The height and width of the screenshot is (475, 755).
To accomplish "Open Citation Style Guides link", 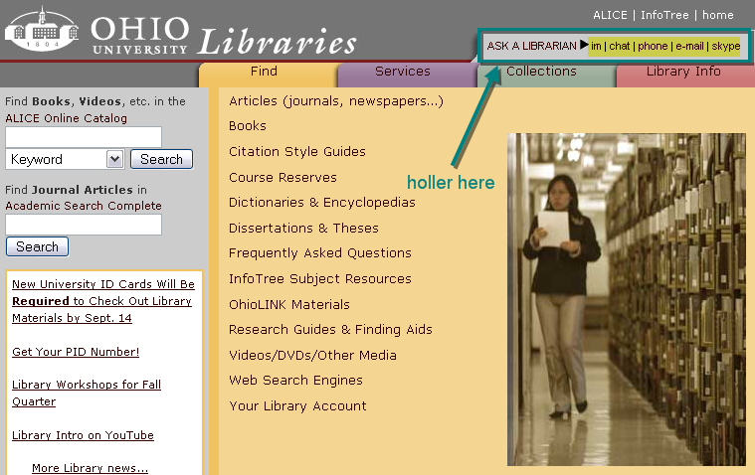I will (x=297, y=152).
